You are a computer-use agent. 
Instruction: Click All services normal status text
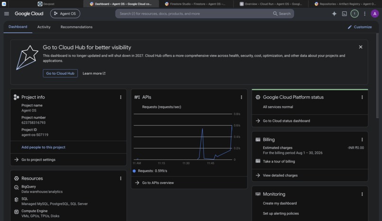[x=278, y=107]
